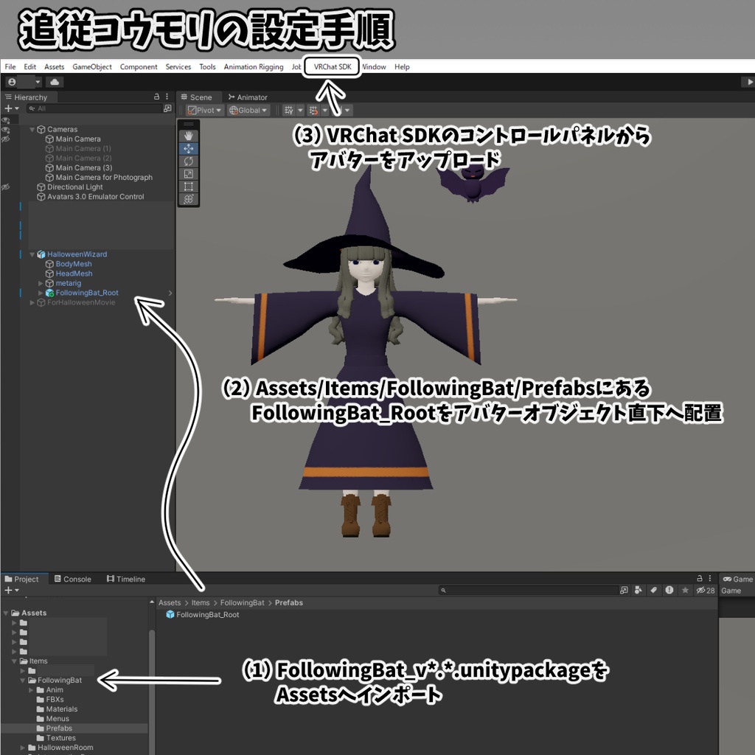Select the Scale tool

188,174
